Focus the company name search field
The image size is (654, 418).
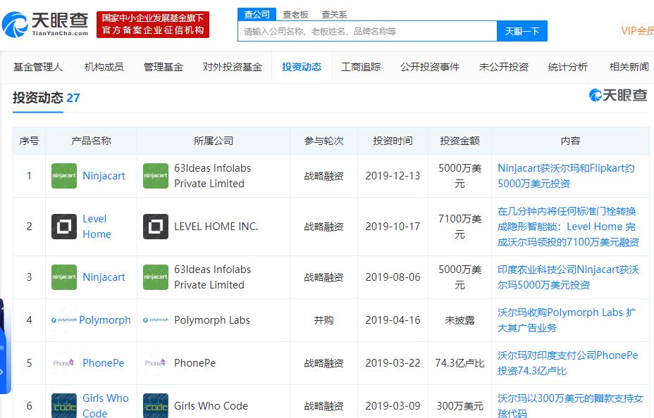367,31
